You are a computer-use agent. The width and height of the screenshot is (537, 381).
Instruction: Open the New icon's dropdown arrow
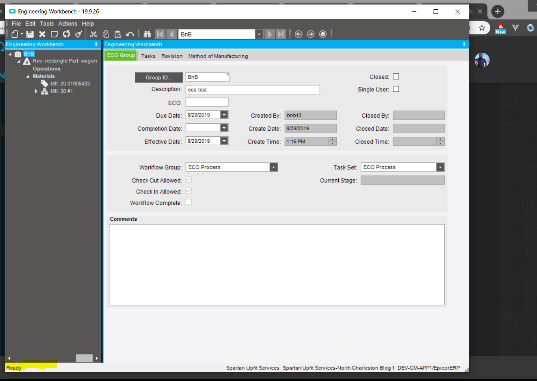tap(22, 34)
